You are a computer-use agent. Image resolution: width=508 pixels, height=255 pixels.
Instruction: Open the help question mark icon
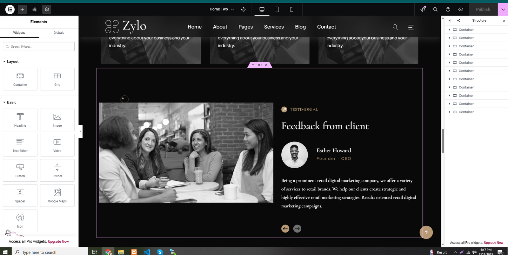coord(448,10)
